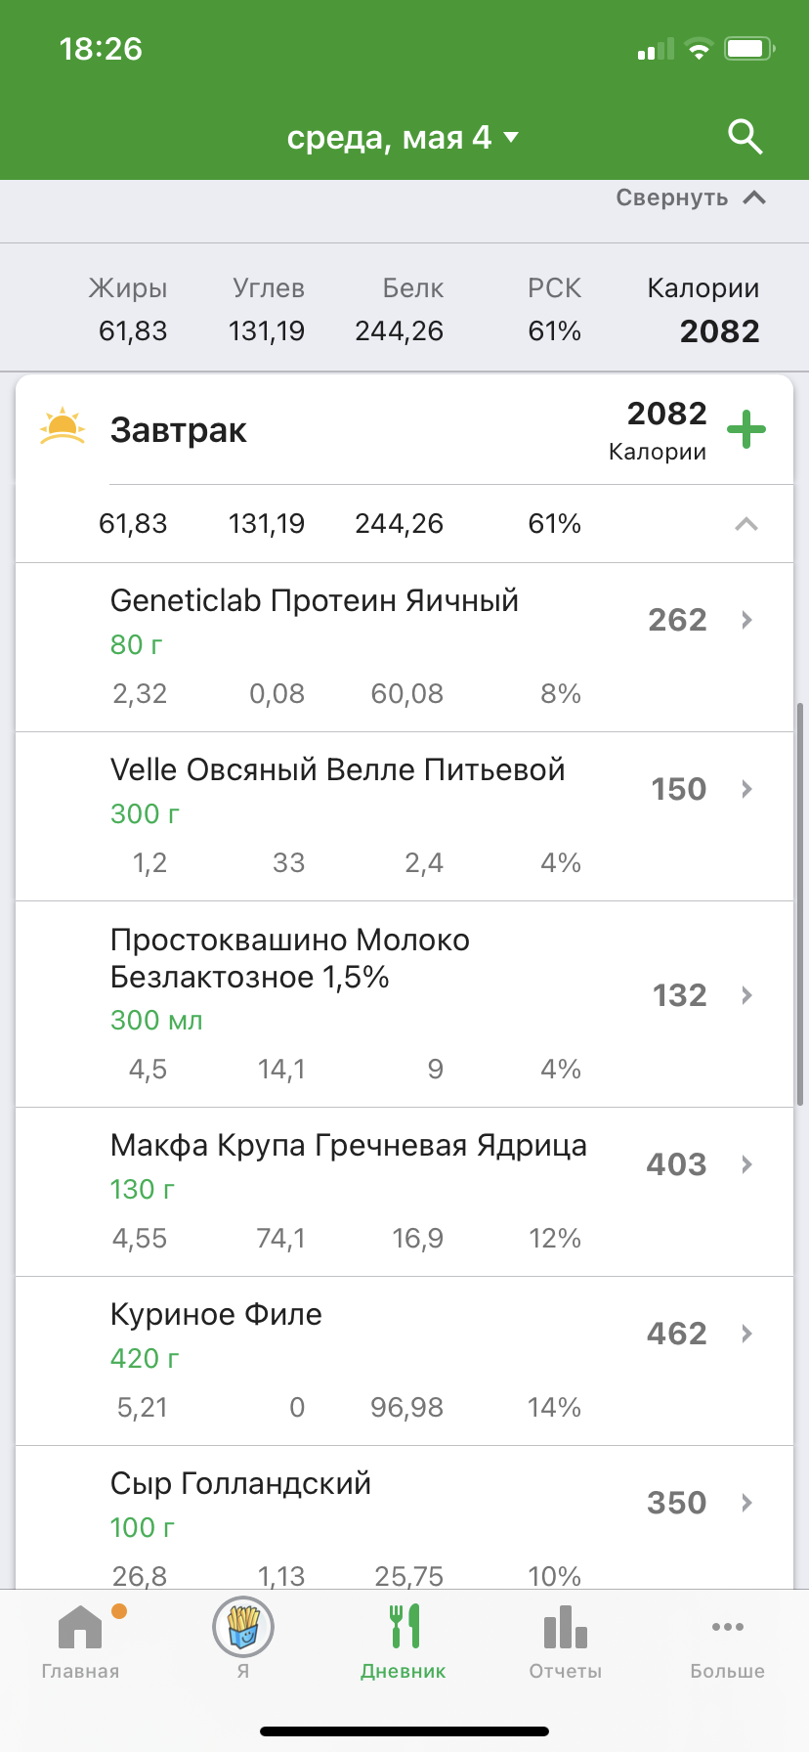The width and height of the screenshot is (809, 1752).
Task: Open the Отчеты bar chart tab
Action: [566, 1642]
